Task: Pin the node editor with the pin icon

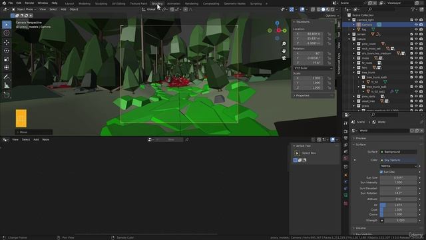Action: 187,139
